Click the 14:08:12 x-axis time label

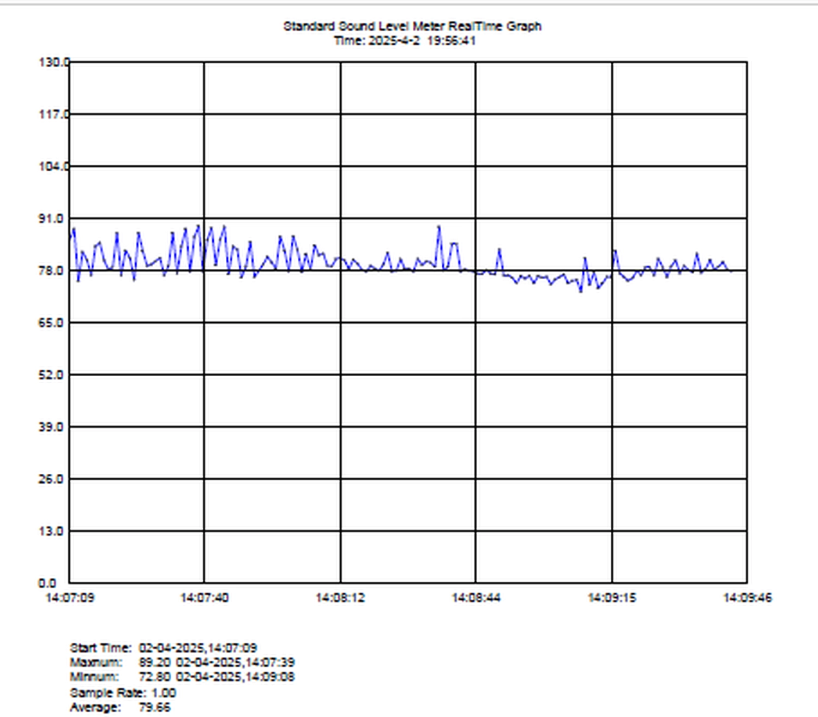[x=340, y=598]
